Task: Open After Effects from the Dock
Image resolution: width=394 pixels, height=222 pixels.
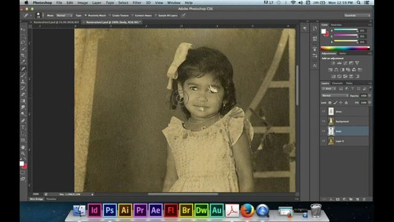Action: tap(156, 210)
